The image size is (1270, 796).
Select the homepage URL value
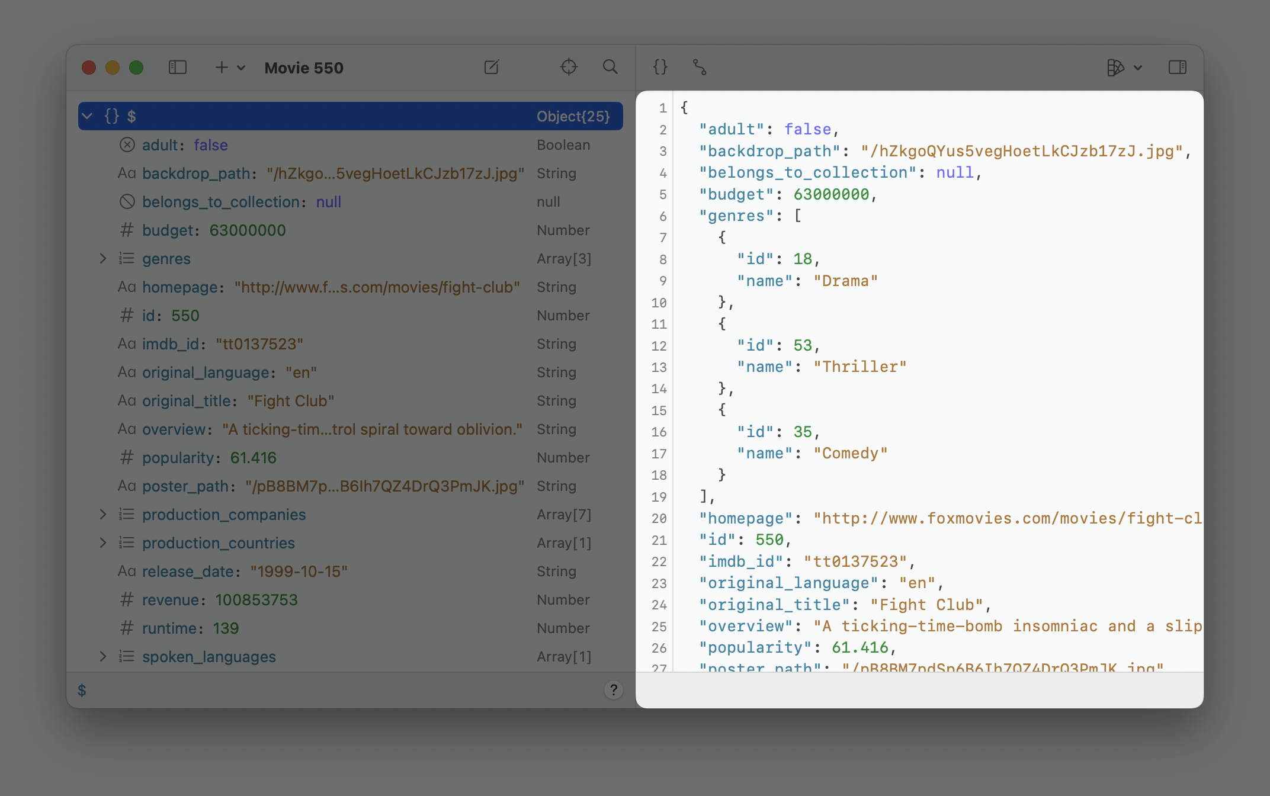(377, 287)
